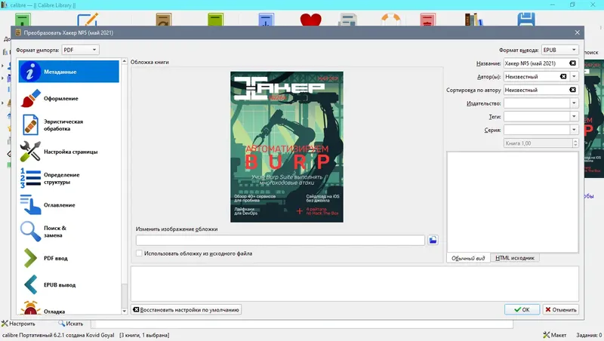Click the save to disk floppy icon in calibre toolbar
The height and width of the screenshot is (341, 604).
[x=526, y=20]
